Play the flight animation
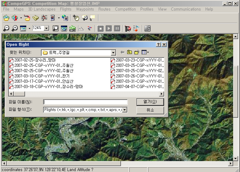Viewport: 240px width, 172px height. pos(109,28)
